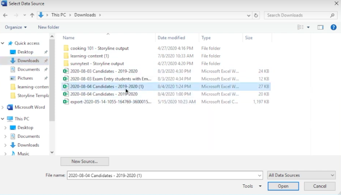The width and height of the screenshot is (341, 195).
Task: Change view with the view layout icon
Action: (x=300, y=27)
